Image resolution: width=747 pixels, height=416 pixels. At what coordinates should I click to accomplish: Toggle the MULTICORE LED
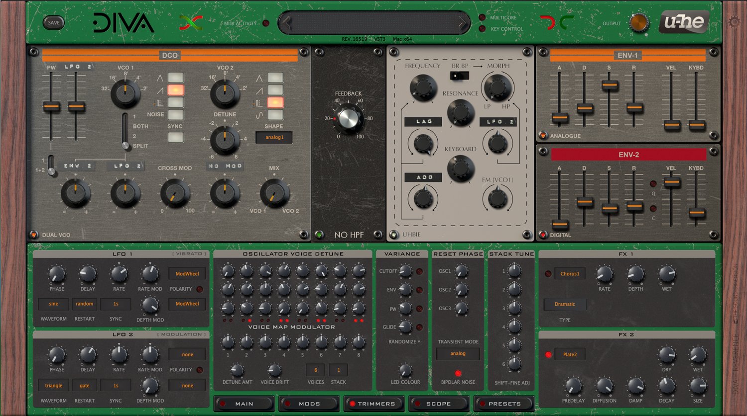coord(482,17)
